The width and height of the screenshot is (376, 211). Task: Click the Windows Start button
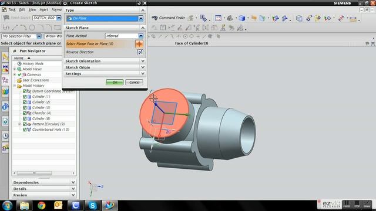(x=8, y=206)
